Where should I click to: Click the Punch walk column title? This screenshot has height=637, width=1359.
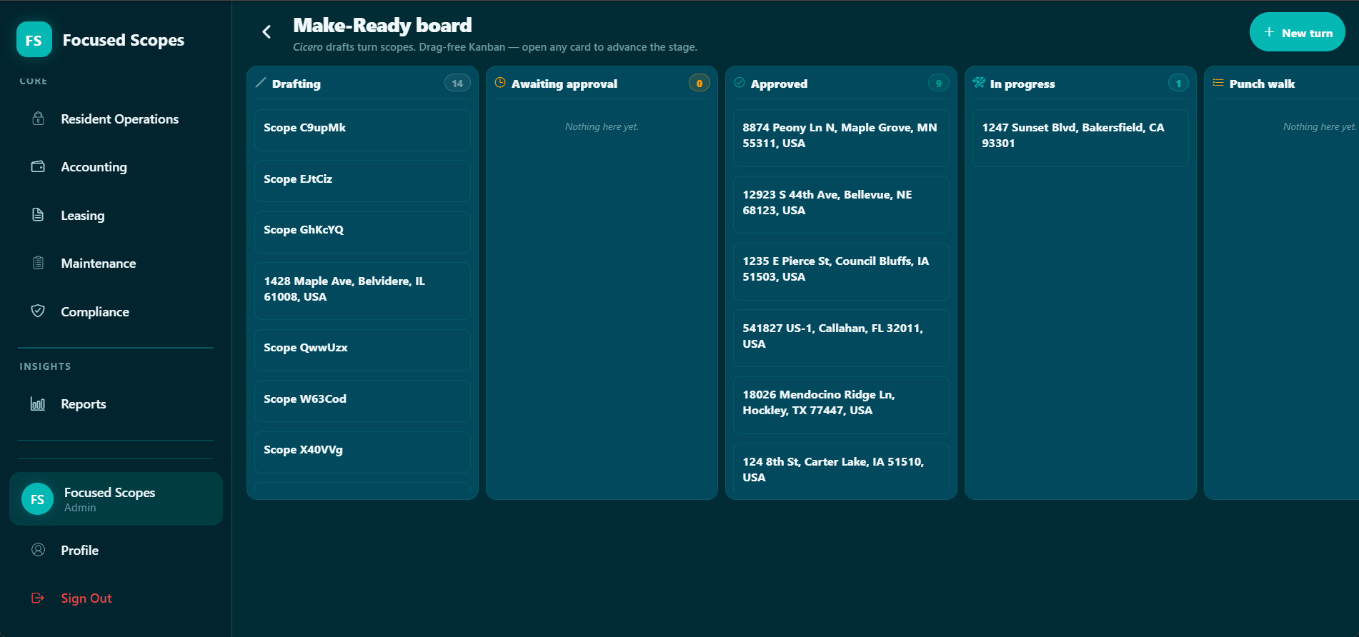pos(1262,84)
